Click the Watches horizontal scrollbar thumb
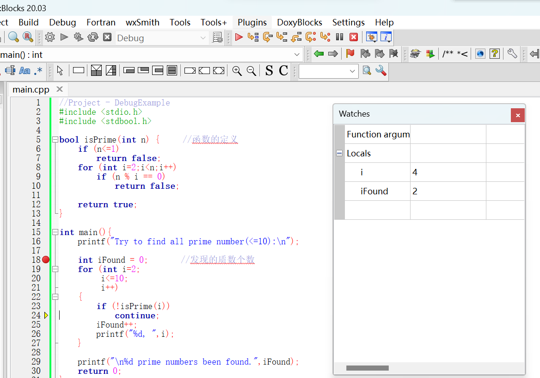Screen dimensions: 540x378 click(368, 368)
